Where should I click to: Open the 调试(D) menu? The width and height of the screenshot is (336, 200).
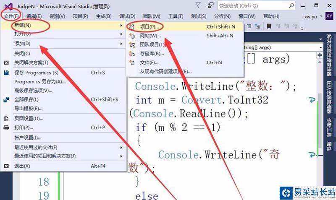tap(127, 16)
